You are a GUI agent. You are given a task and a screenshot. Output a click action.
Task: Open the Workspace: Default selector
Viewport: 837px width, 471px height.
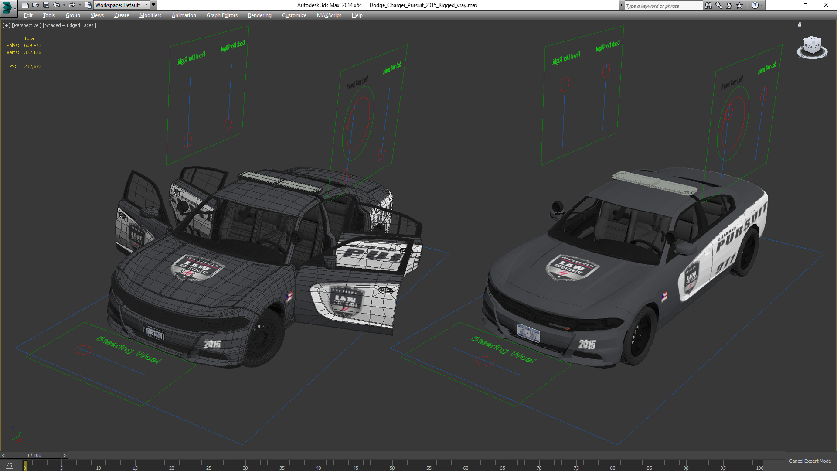[x=122, y=5]
